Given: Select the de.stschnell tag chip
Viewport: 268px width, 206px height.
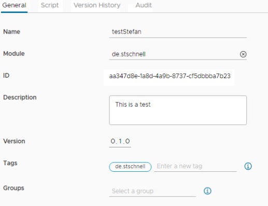Looking at the screenshot, I should 130,167.
